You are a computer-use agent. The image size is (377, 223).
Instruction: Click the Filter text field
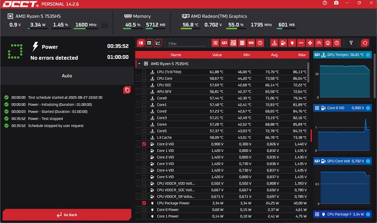[x=187, y=43]
